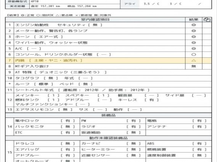Click the double-circle result for ワイパー動作
The width and height of the screenshot is (217, 162).
pyautogui.click(x=194, y=43)
